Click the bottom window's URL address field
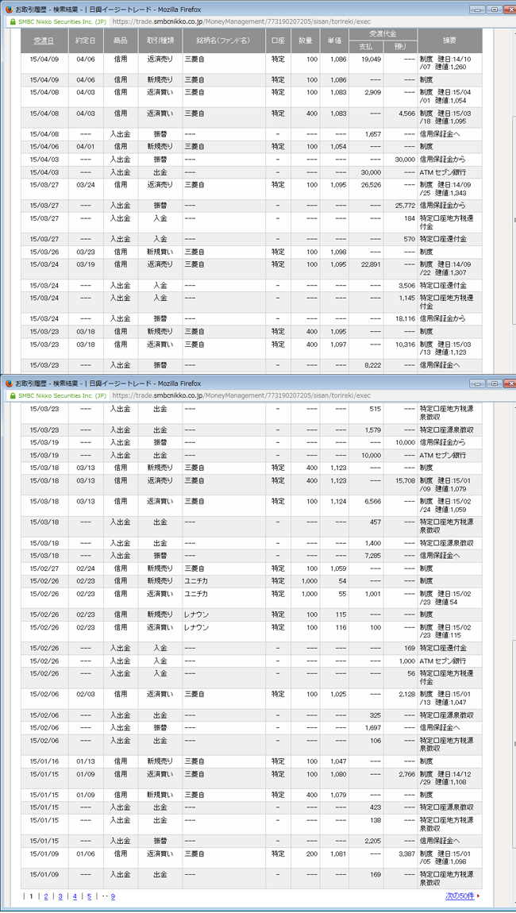This screenshot has height=913, width=516. [240, 395]
